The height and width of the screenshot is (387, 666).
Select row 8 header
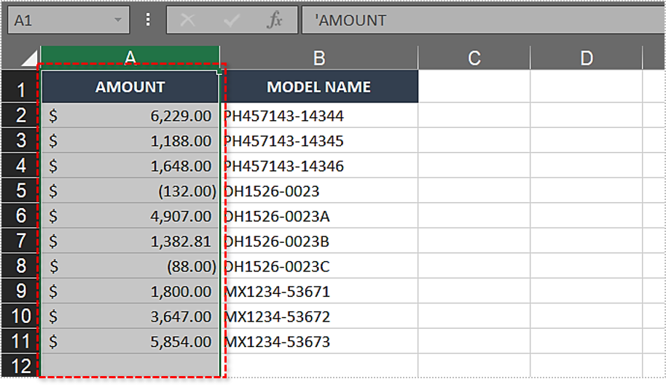point(20,266)
